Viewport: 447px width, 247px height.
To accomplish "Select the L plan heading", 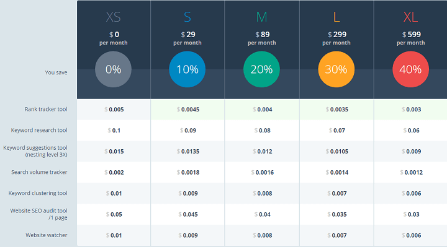I will click(x=336, y=17).
